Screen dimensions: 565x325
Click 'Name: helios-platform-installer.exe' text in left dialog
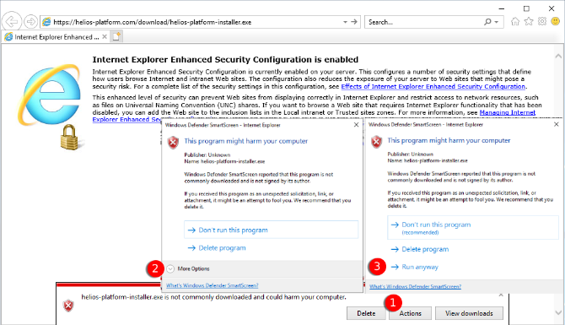[x=224, y=161]
